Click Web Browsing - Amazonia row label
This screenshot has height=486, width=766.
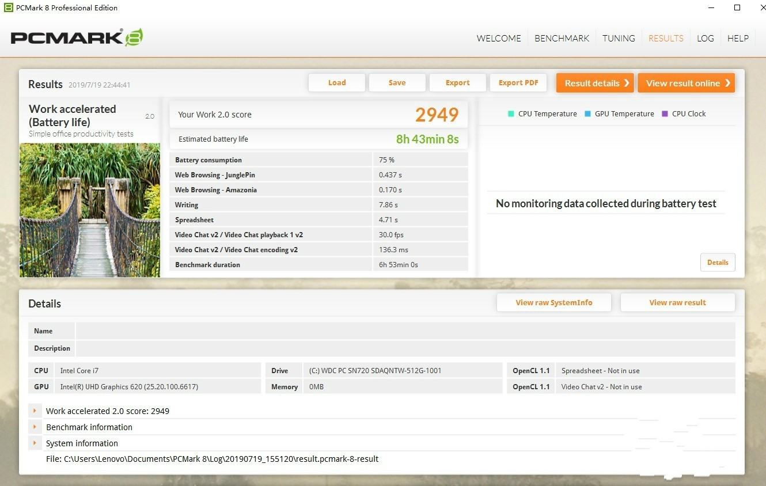pyautogui.click(x=216, y=190)
